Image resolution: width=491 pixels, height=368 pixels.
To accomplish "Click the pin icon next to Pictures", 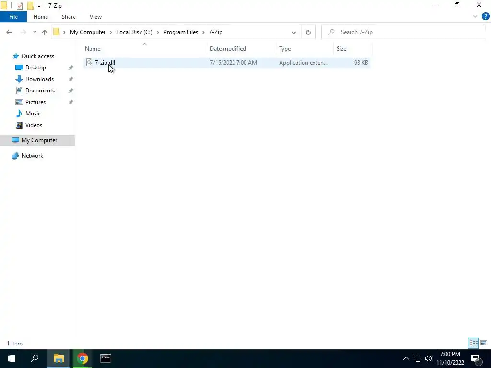I will [71, 102].
